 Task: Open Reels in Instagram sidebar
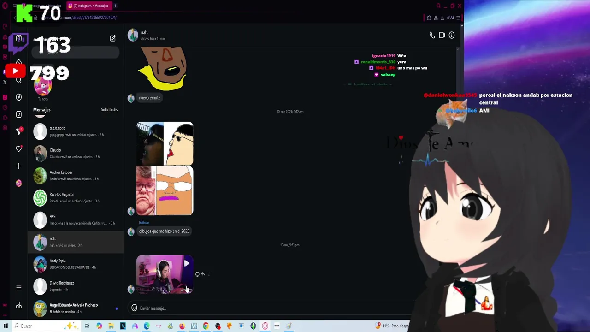pos(19,114)
